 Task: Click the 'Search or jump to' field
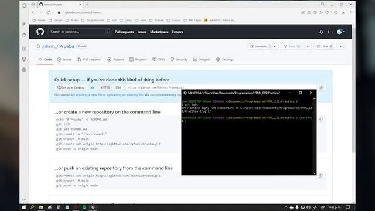tap(80, 32)
